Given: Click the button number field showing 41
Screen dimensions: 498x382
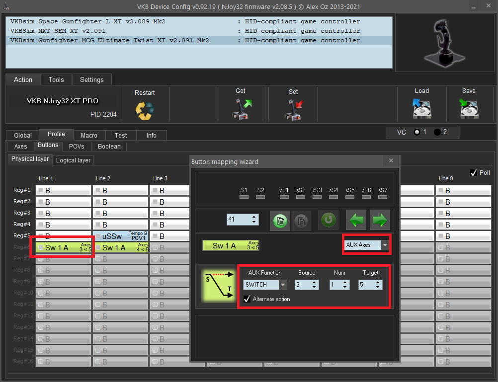Looking at the screenshot, I should coord(239,220).
